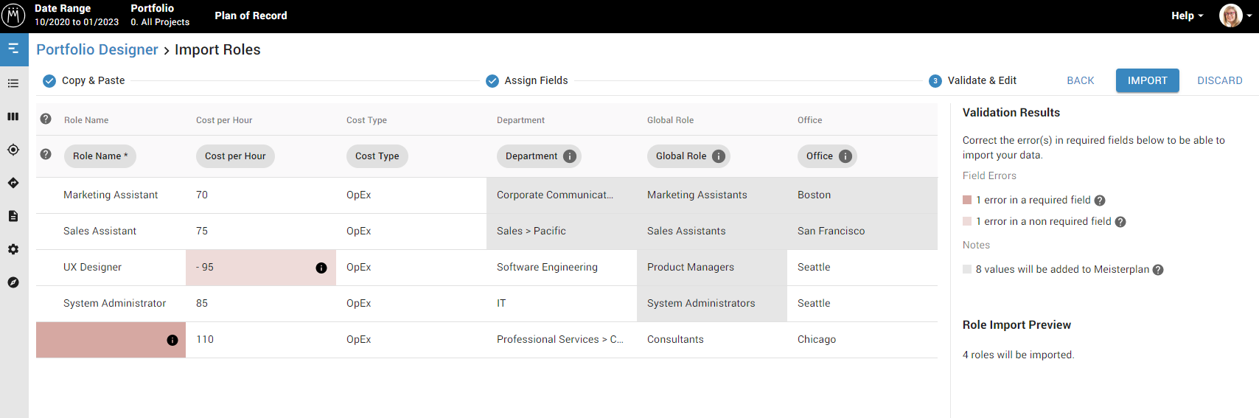Open the user avatar dropdown

[1235, 15]
